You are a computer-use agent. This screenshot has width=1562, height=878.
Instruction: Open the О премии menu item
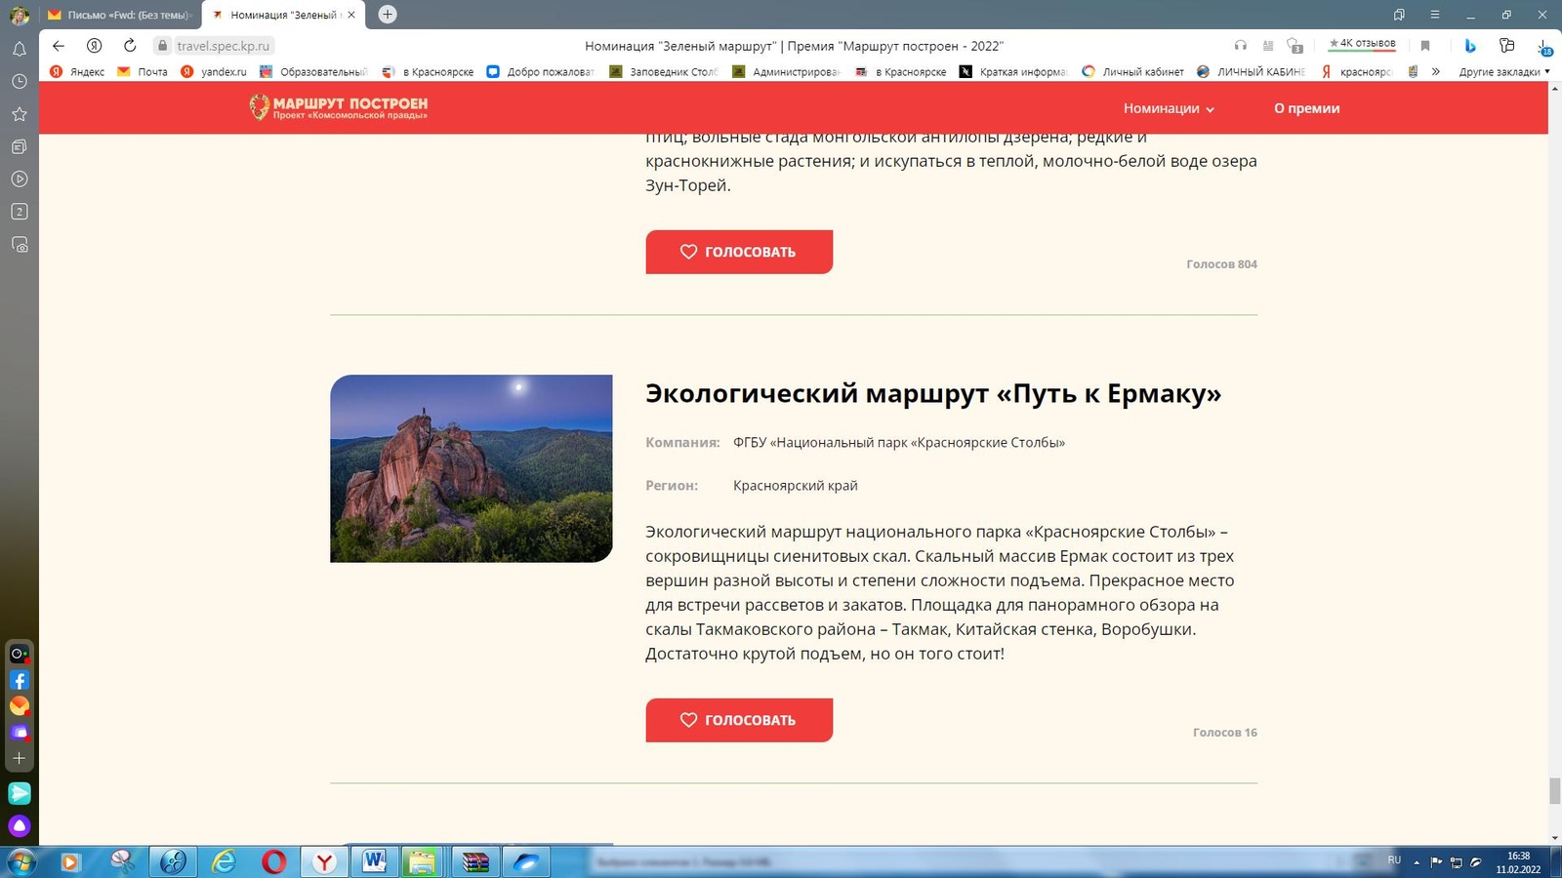pyautogui.click(x=1306, y=108)
